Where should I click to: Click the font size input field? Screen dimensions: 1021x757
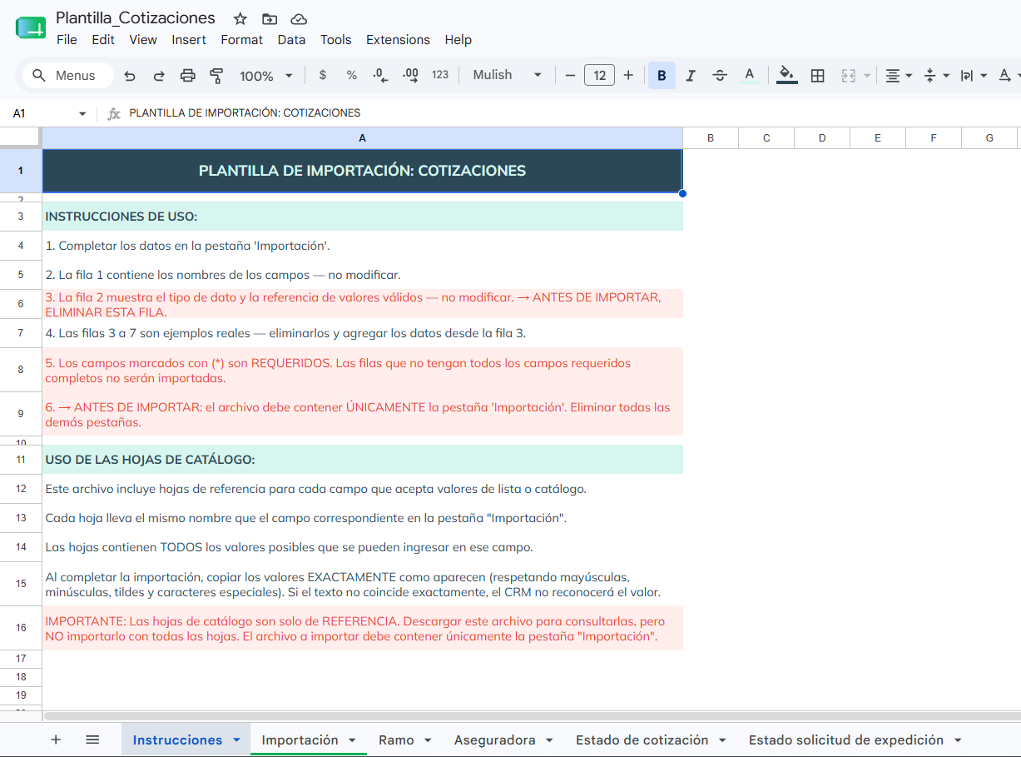pyautogui.click(x=599, y=75)
